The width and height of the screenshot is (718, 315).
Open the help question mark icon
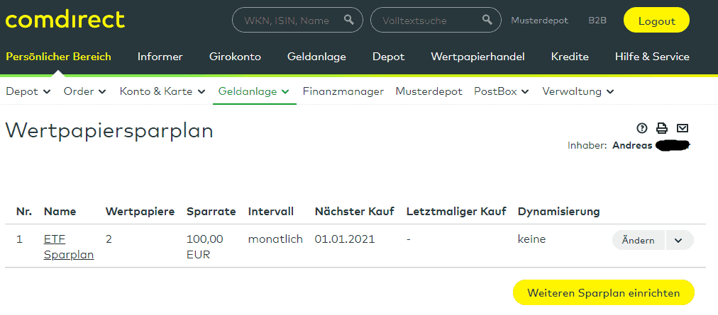pyautogui.click(x=642, y=128)
